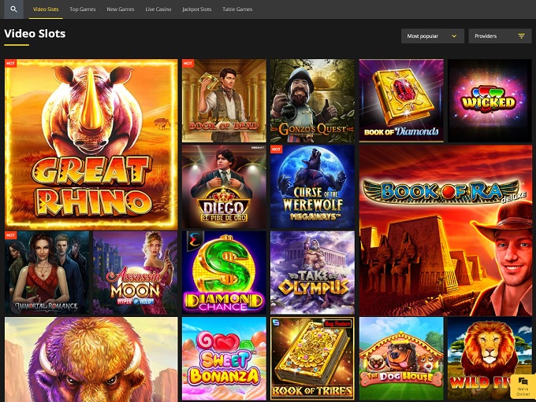Expand the Most popular sort dropdown
The height and width of the screenshot is (402, 536).
[x=432, y=36]
